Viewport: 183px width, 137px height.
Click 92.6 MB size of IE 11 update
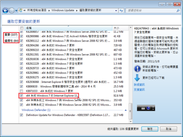(x=118, y=96)
